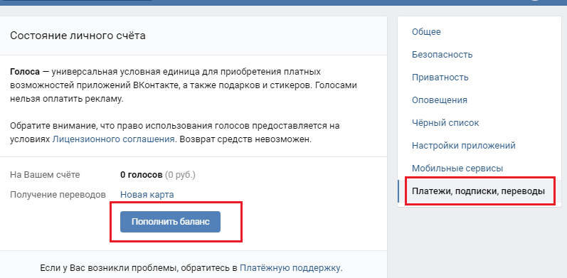The image size is (567, 278).
Task: Select Оповещения in the sidebar
Action: 440,100
